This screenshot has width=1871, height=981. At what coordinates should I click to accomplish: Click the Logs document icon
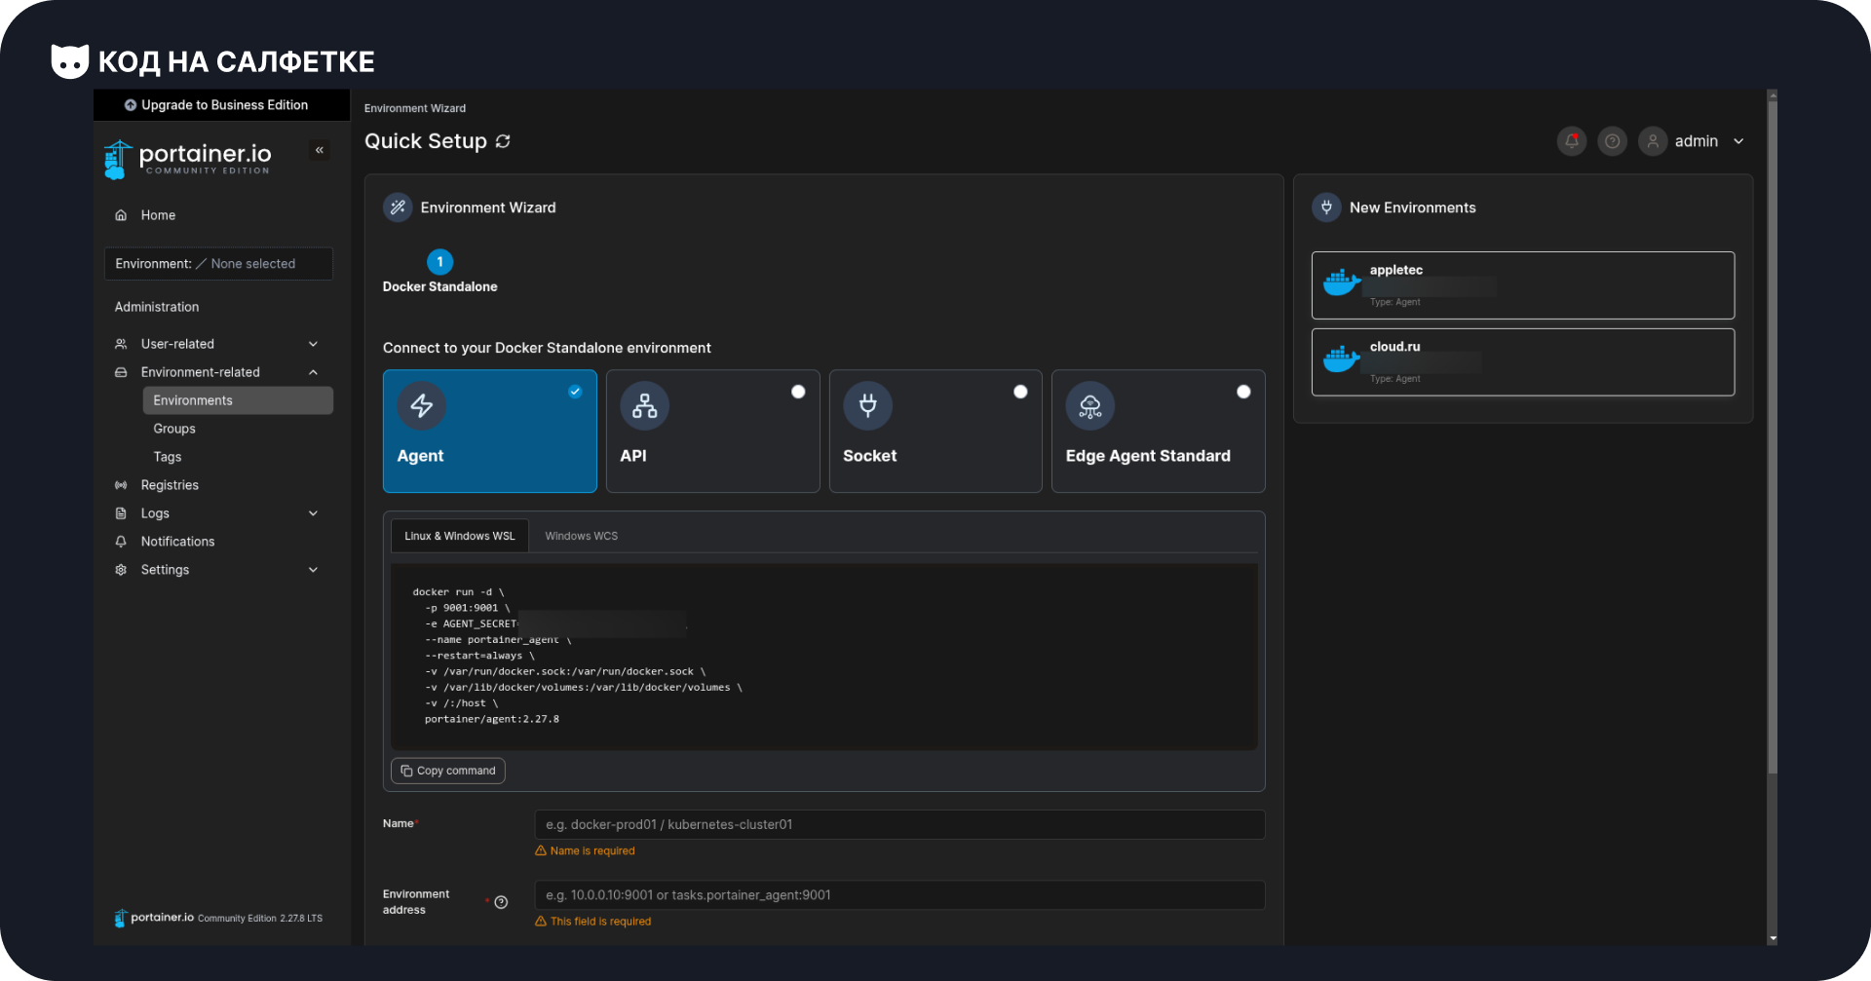(x=121, y=513)
